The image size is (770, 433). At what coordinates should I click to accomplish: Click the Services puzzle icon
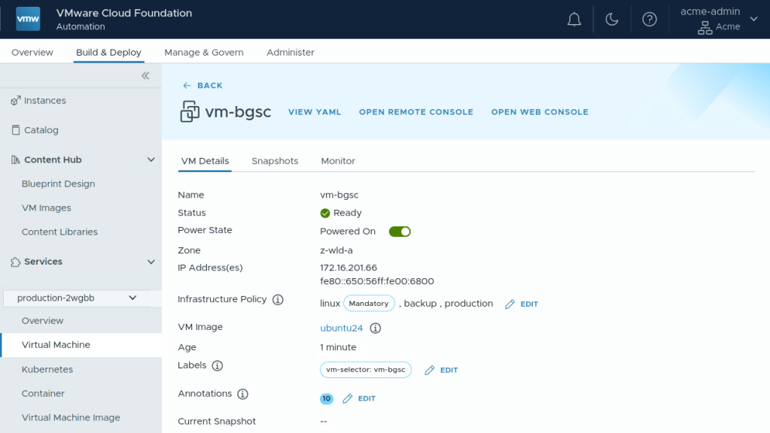(x=16, y=262)
